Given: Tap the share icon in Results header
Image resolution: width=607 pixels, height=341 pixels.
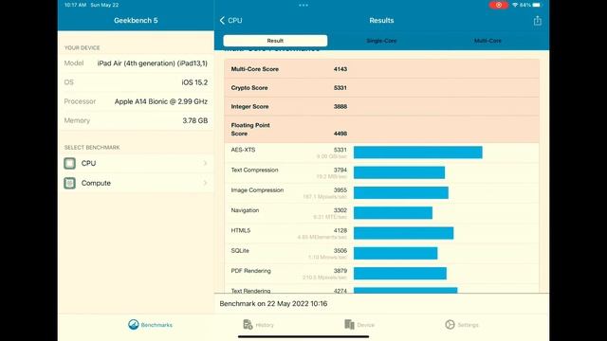Looking at the screenshot, I should coord(538,21).
